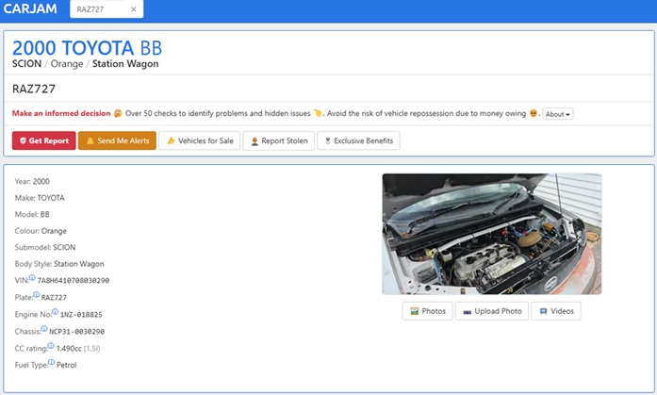Click the 'Model: BB' row
Viewport: 657px width, 395px height.
click(x=32, y=214)
